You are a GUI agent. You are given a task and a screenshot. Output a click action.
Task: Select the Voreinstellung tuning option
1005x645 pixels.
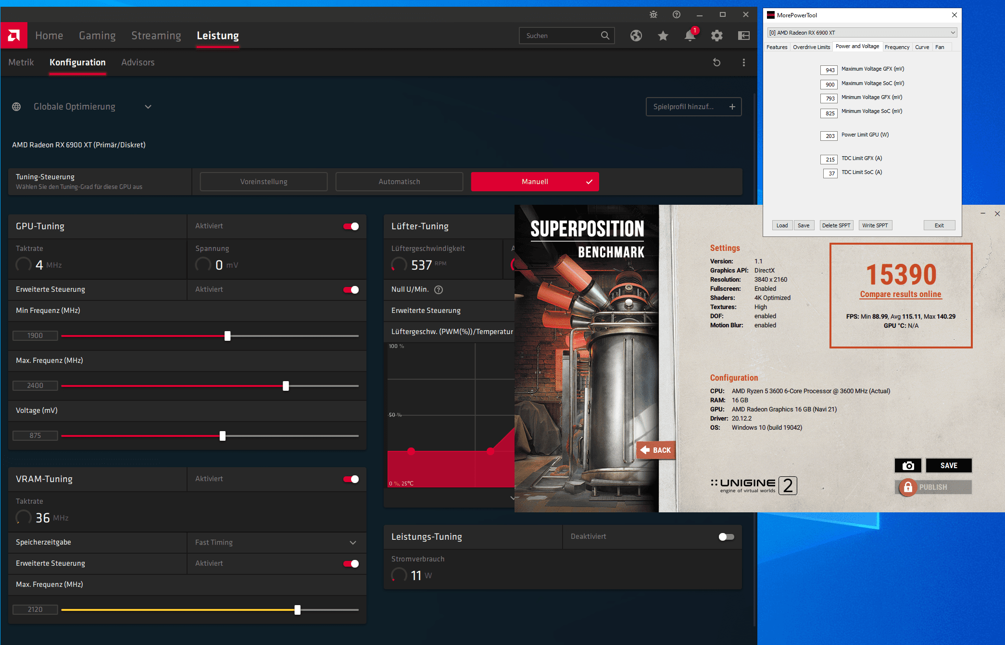pyautogui.click(x=264, y=182)
